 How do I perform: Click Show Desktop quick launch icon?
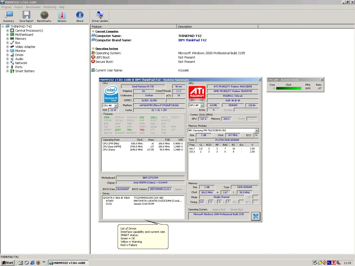pyautogui.click(x=21, y=263)
